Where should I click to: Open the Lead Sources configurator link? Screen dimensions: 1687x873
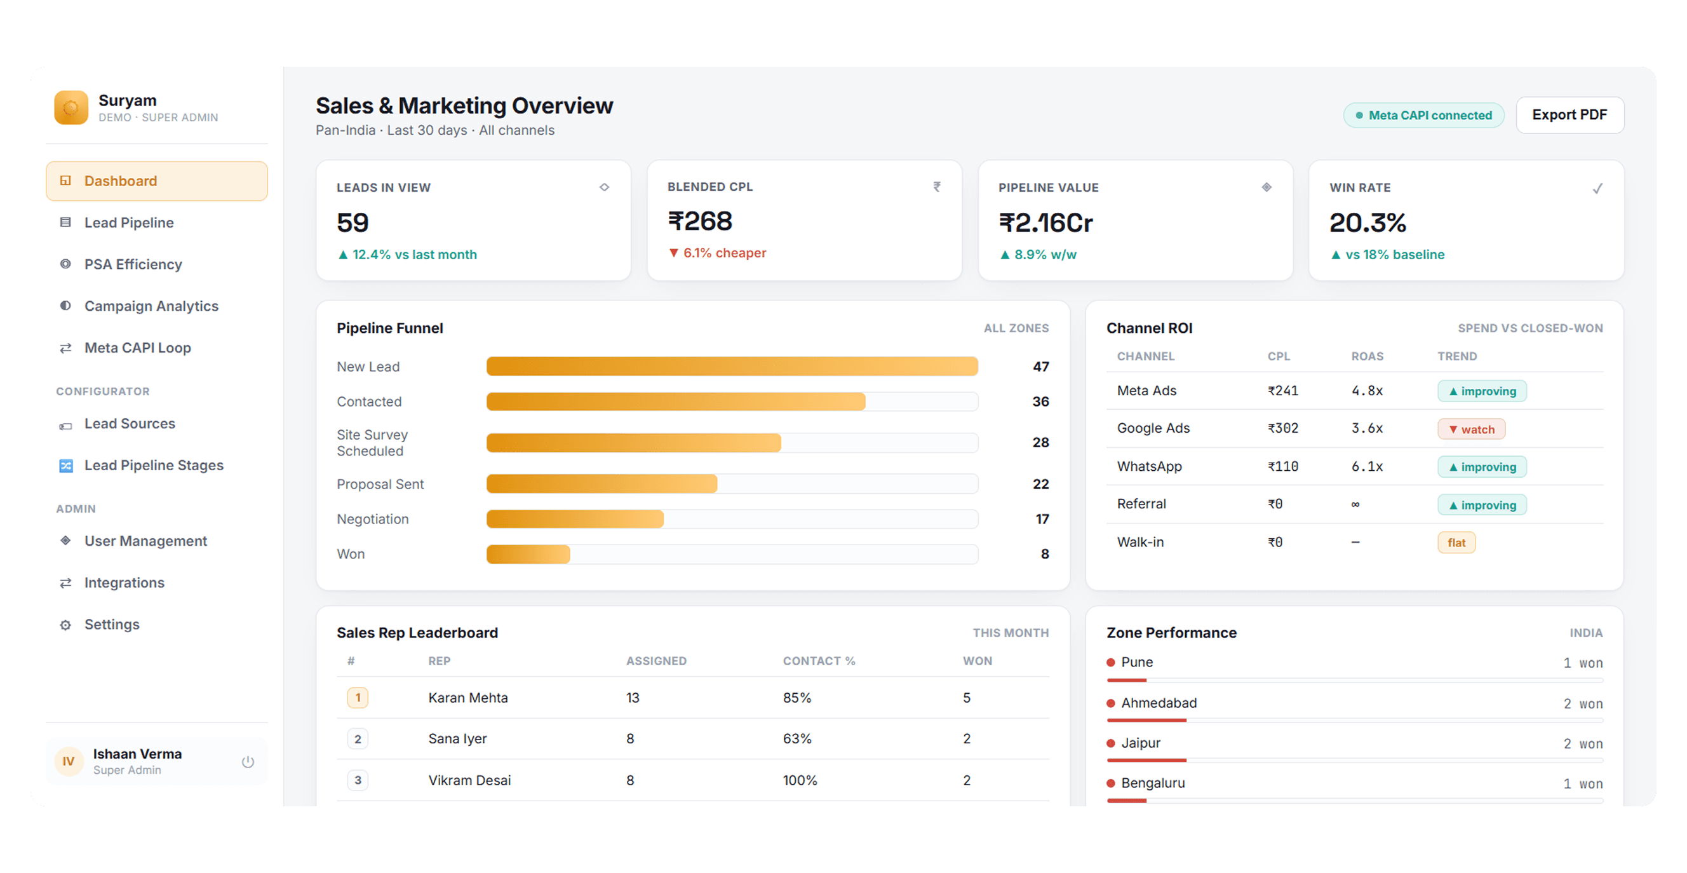[x=156, y=424]
